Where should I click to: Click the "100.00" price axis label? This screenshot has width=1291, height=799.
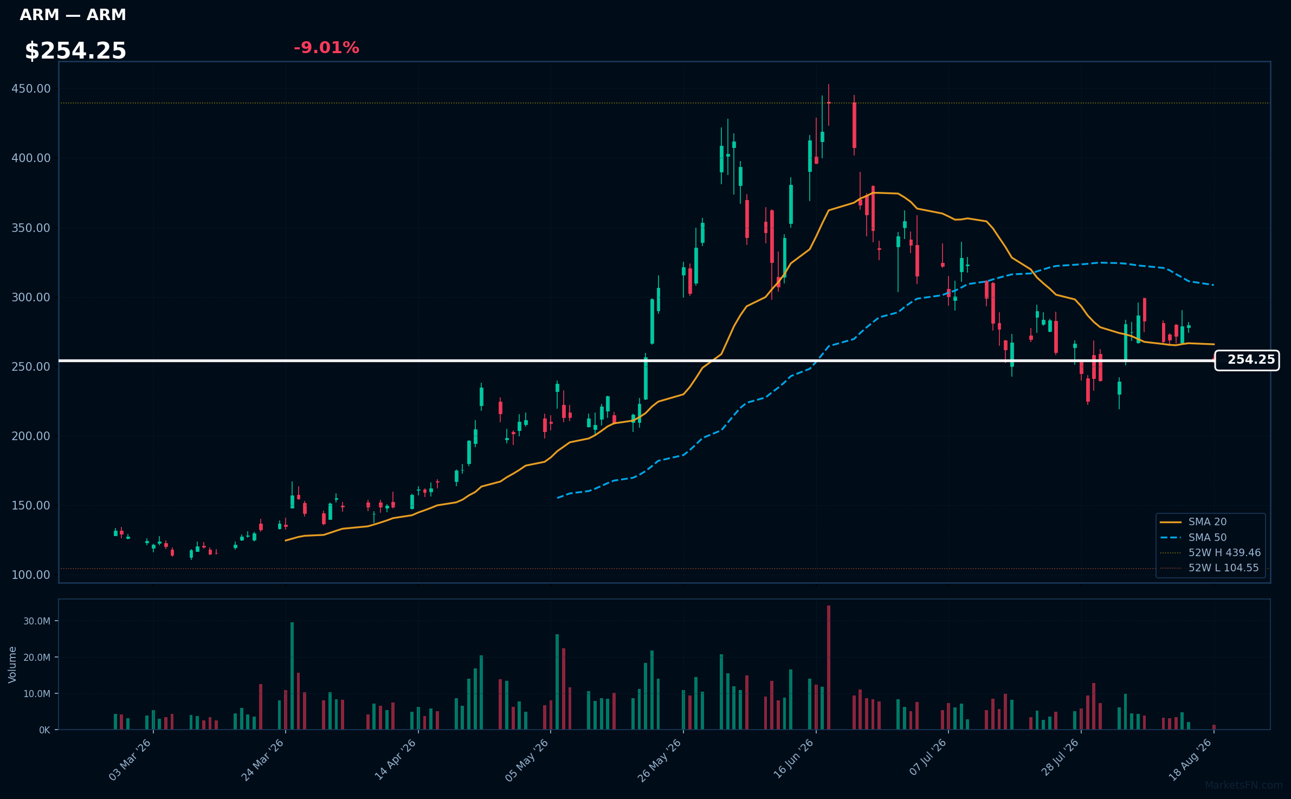31,575
